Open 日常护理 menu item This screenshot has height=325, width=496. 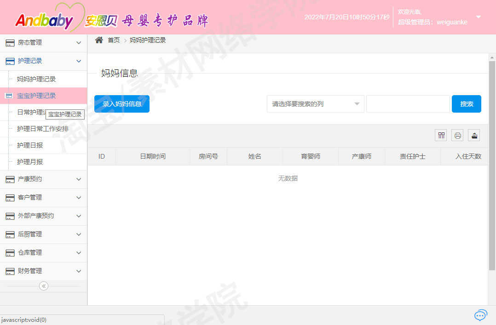(31, 112)
